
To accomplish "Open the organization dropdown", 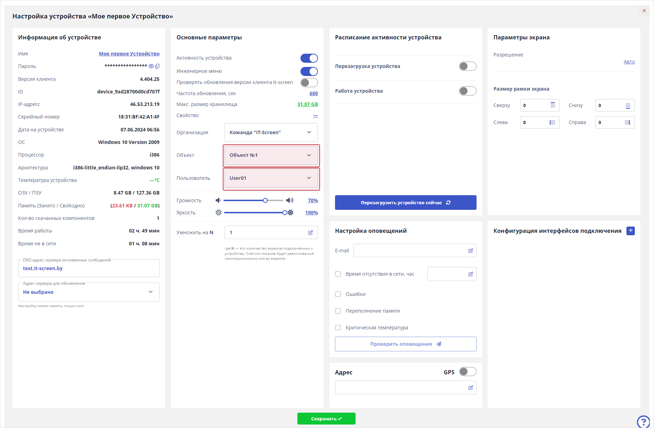I will click(x=271, y=132).
